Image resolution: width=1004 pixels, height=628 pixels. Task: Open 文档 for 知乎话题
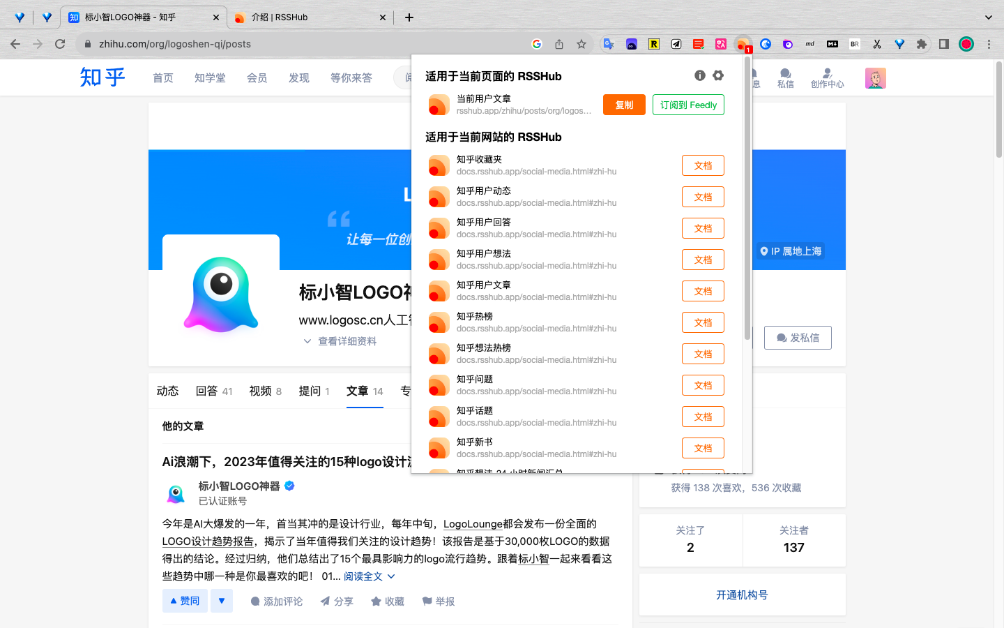[x=703, y=417]
